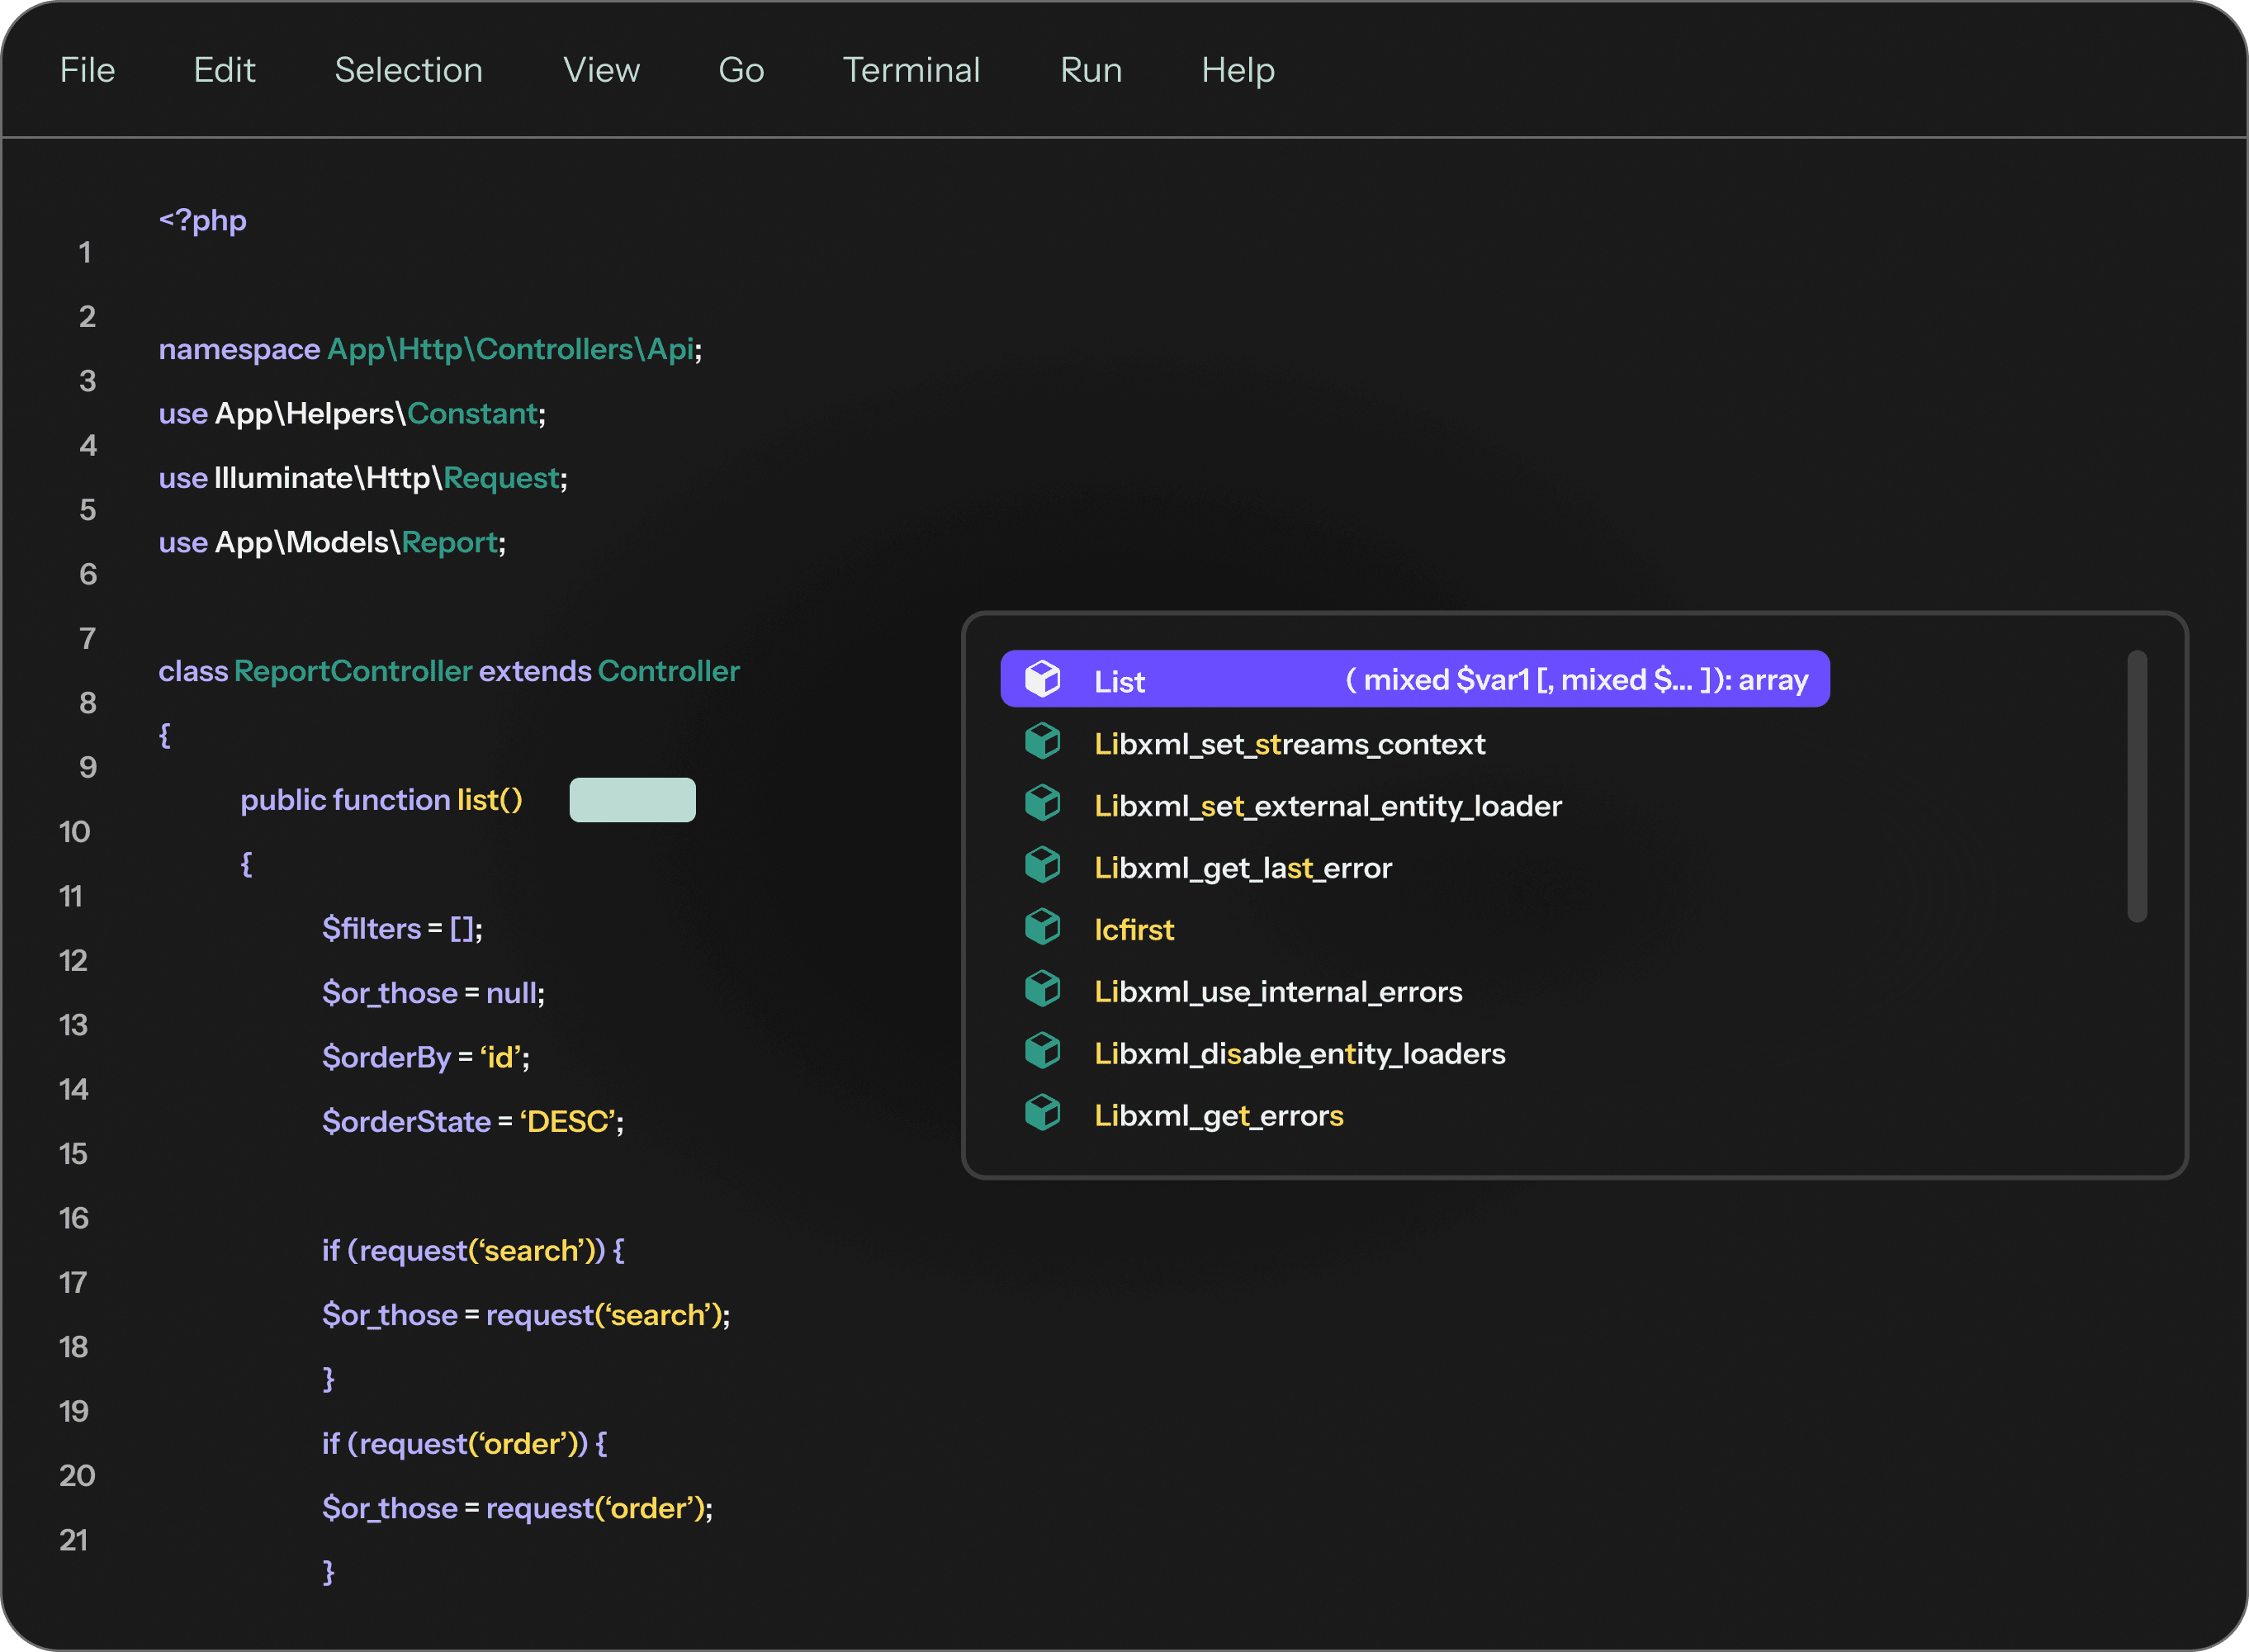Click the cube icon beside Libxml_use_internal_errors
This screenshot has width=2249, height=1652.
[1043, 990]
